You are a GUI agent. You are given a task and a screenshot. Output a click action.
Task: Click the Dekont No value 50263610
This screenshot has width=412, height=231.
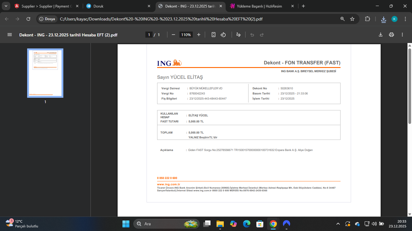coord(287,88)
